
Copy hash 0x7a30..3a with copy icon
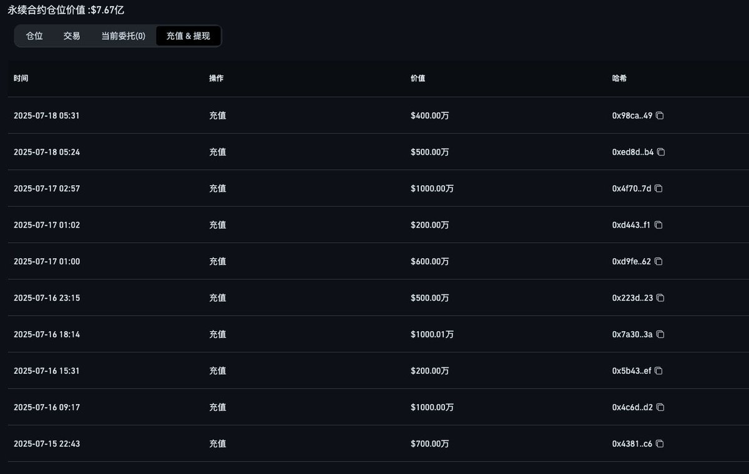(660, 334)
